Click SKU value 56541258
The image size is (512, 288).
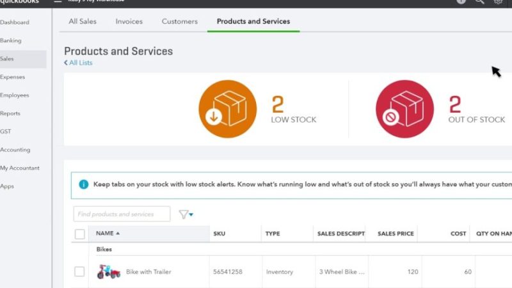228,271
